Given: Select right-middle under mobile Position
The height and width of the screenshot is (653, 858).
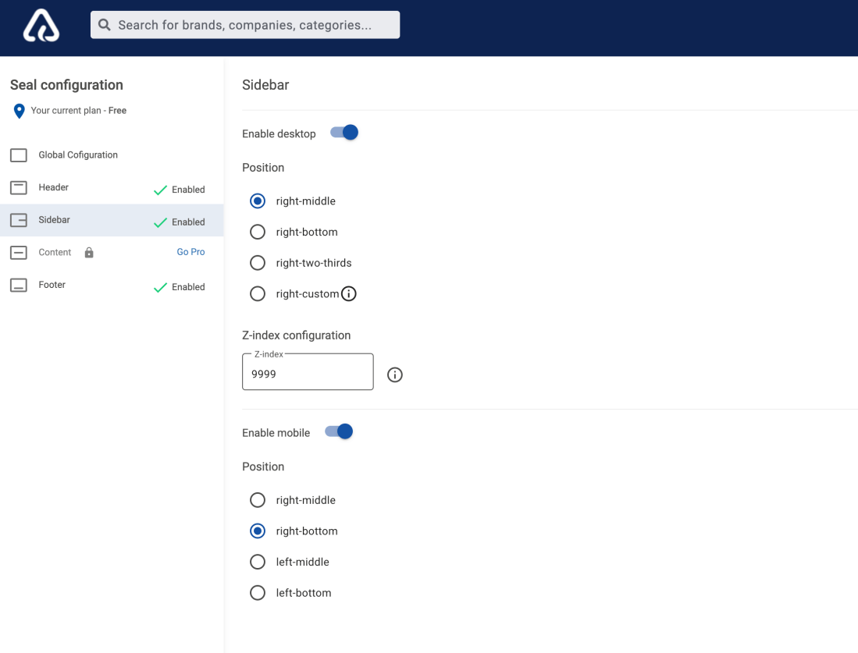Looking at the screenshot, I should coord(258,499).
